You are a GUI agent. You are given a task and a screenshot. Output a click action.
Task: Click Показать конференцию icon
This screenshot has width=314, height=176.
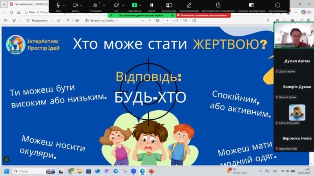(251, 5)
